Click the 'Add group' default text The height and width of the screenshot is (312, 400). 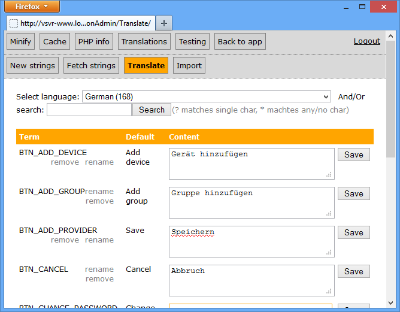point(137,196)
